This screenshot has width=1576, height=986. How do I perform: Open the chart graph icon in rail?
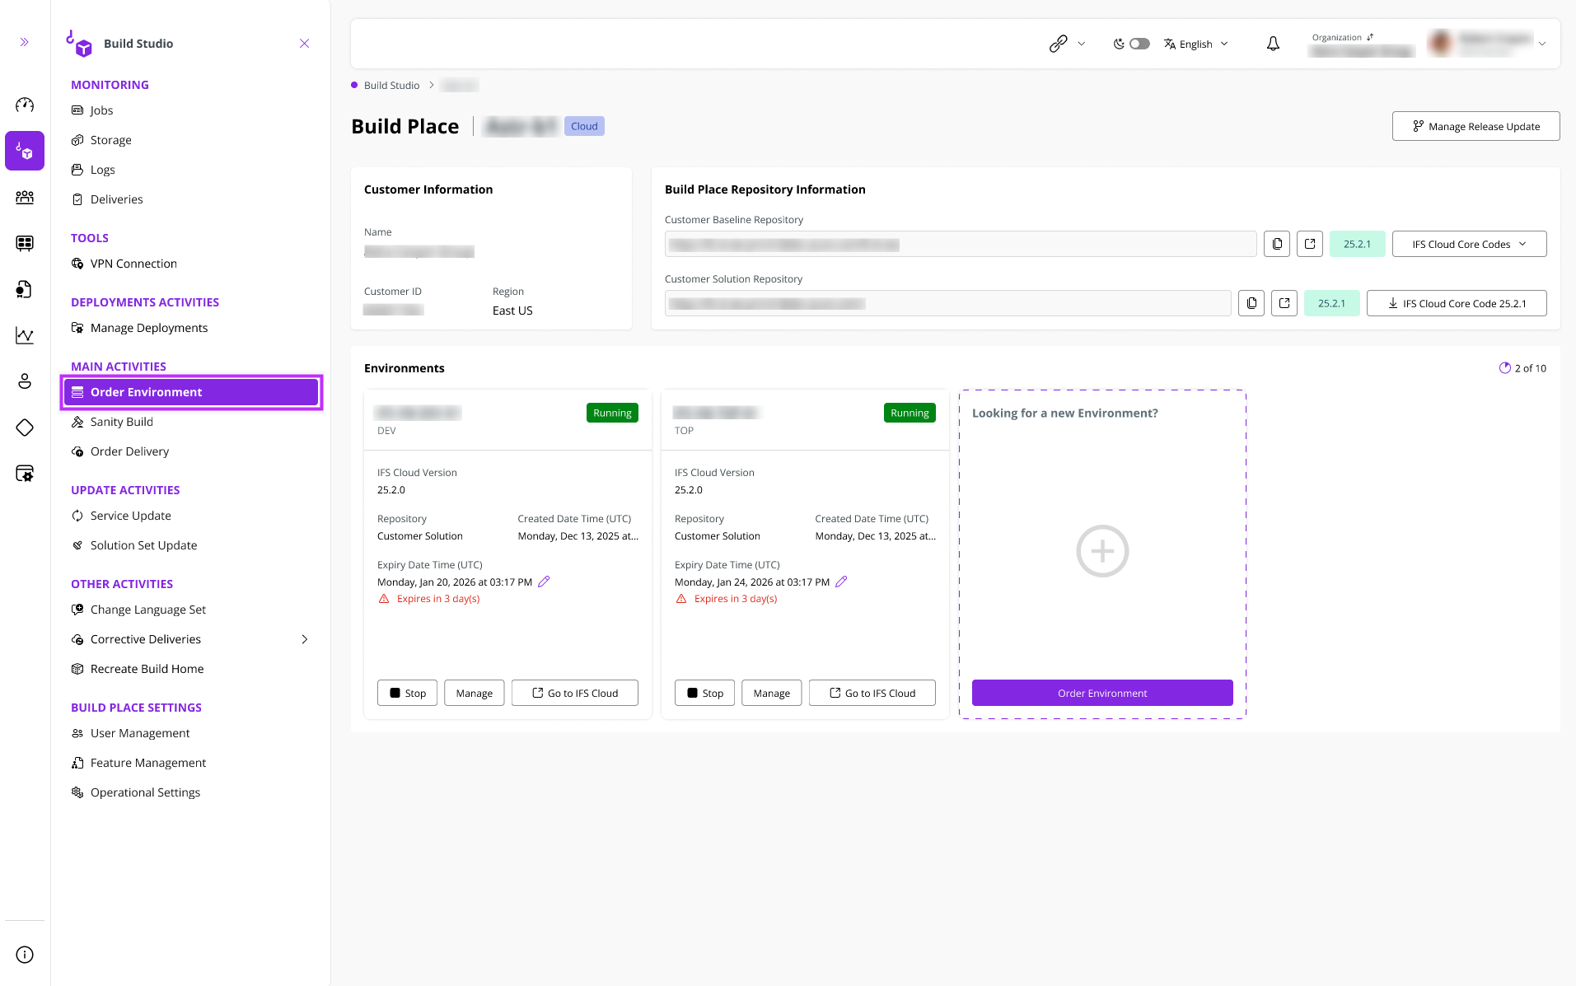tap(25, 335)
